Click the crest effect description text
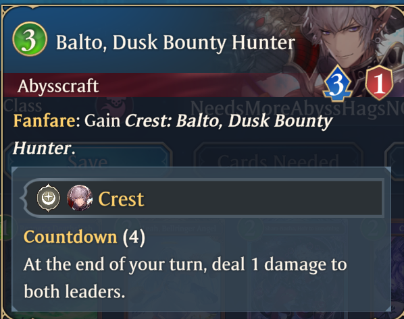Image resolution: width=404 pixels, height=319 pixels. 185,278
